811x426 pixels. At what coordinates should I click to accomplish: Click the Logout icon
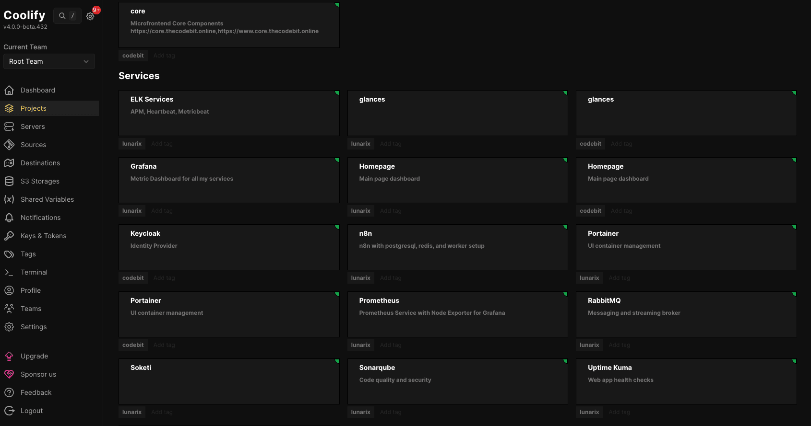click(x=9, y=411)
